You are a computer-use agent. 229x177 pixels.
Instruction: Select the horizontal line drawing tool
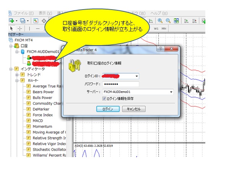click(x=38, y=29)
